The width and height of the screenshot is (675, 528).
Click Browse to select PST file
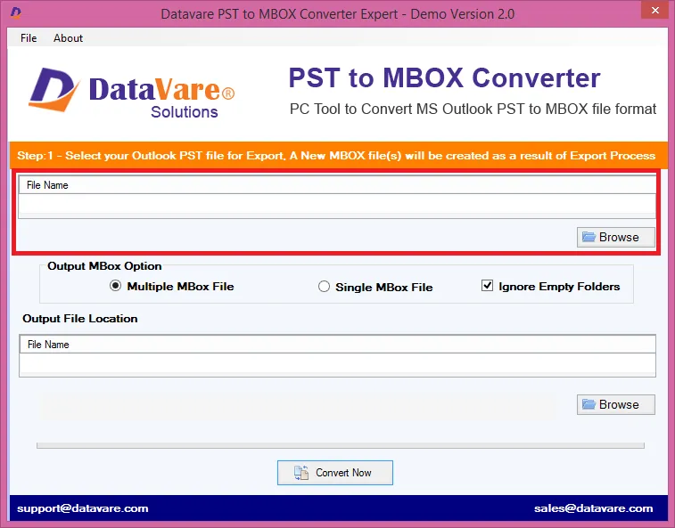[615, 238]
